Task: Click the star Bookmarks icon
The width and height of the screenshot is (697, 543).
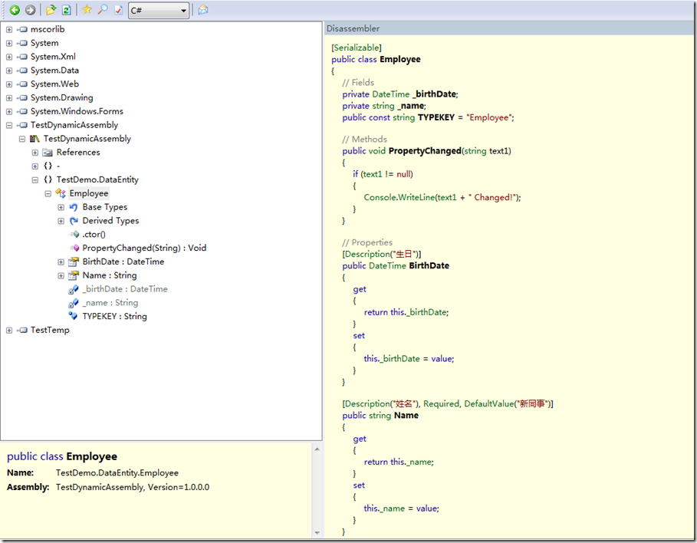Action: 87,9
